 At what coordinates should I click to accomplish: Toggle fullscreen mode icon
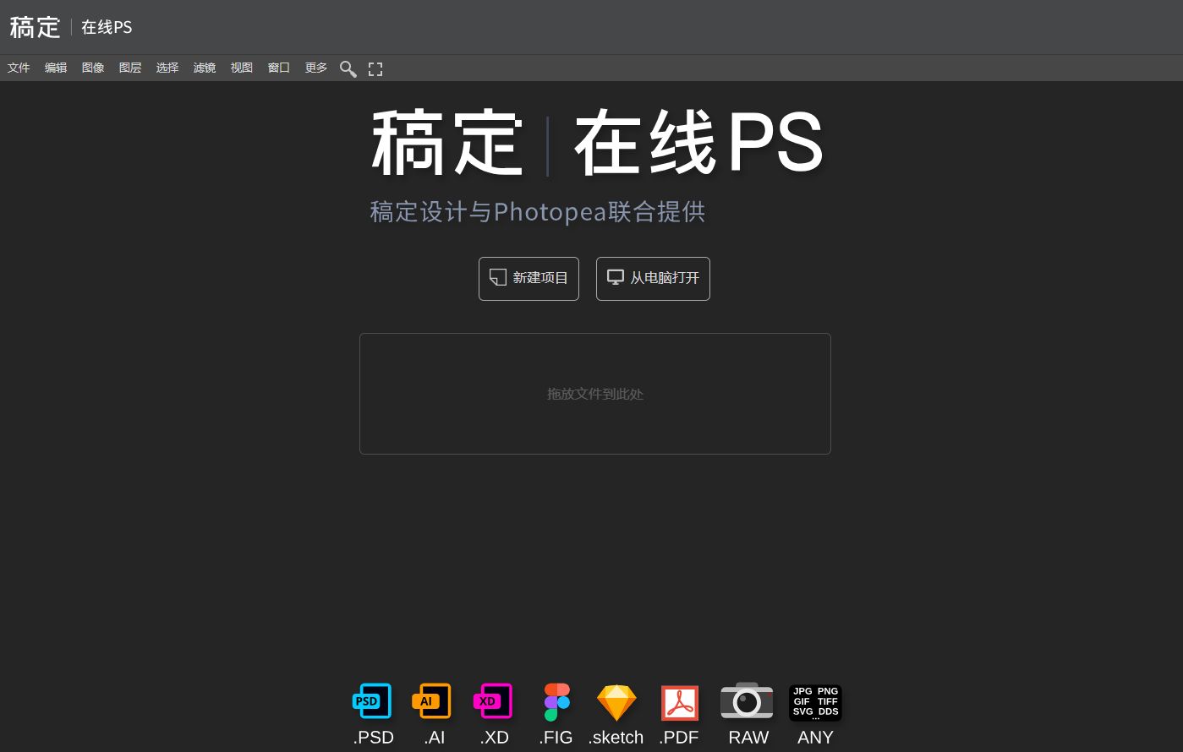tap(375, 68)
